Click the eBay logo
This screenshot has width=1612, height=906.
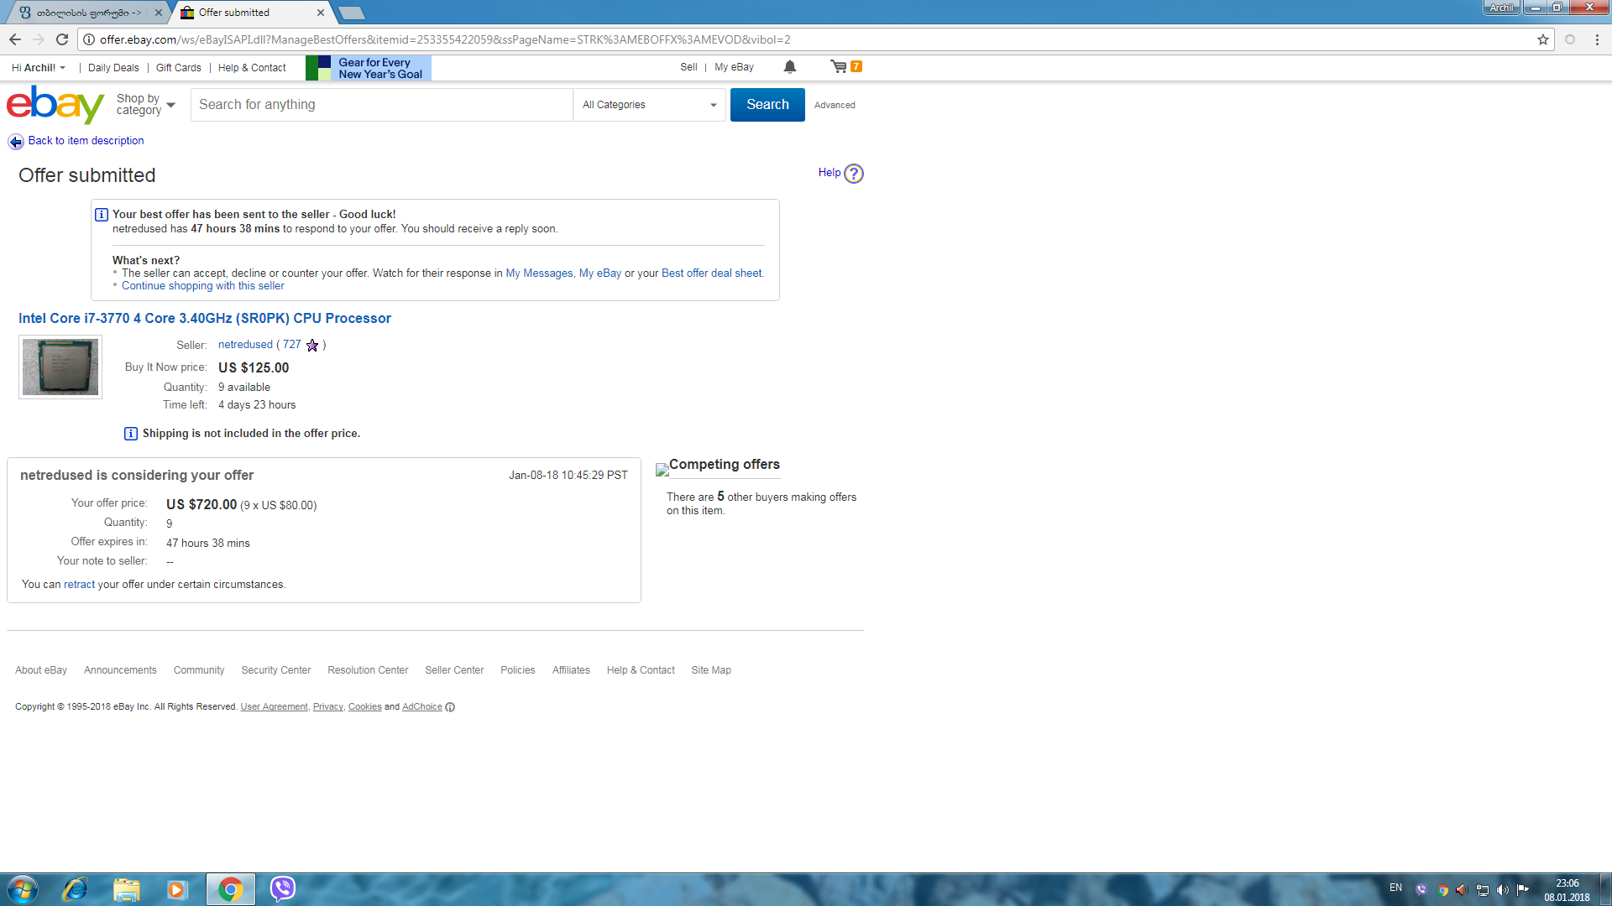pyautogui.click(x=55, y=105)
